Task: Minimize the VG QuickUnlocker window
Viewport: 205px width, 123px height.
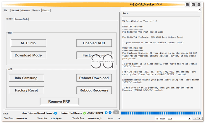Action: tap(187, 5)
